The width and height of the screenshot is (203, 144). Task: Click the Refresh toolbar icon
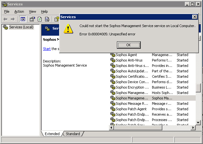pos(40,19)
